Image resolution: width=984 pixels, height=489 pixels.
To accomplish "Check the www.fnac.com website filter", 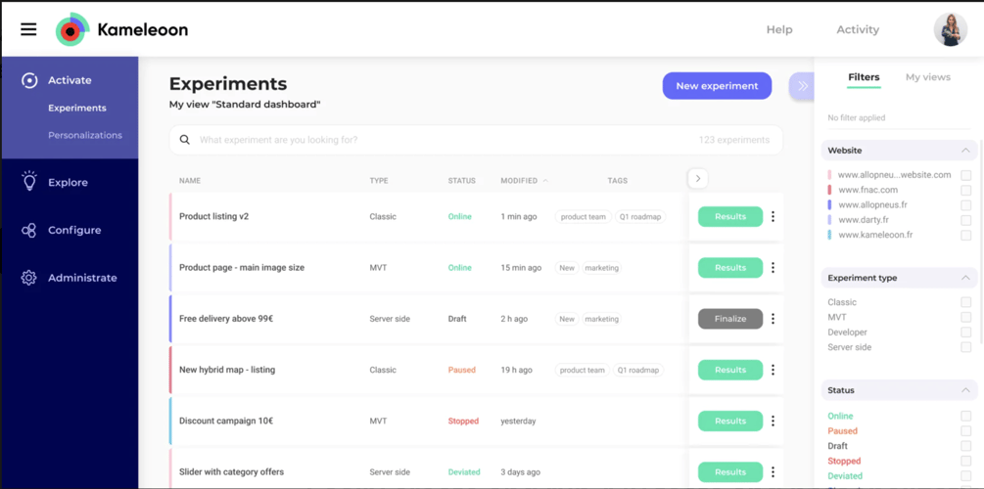I will click(x=965, y=191).
